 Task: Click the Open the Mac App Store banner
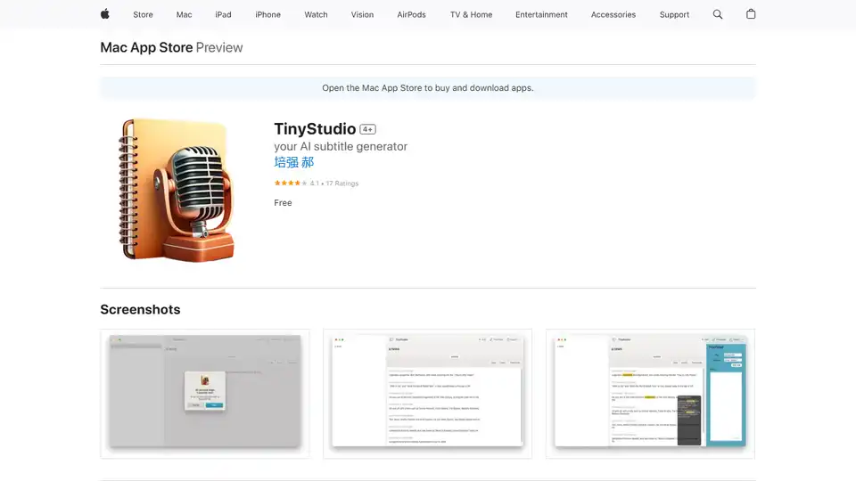[428, 88]
